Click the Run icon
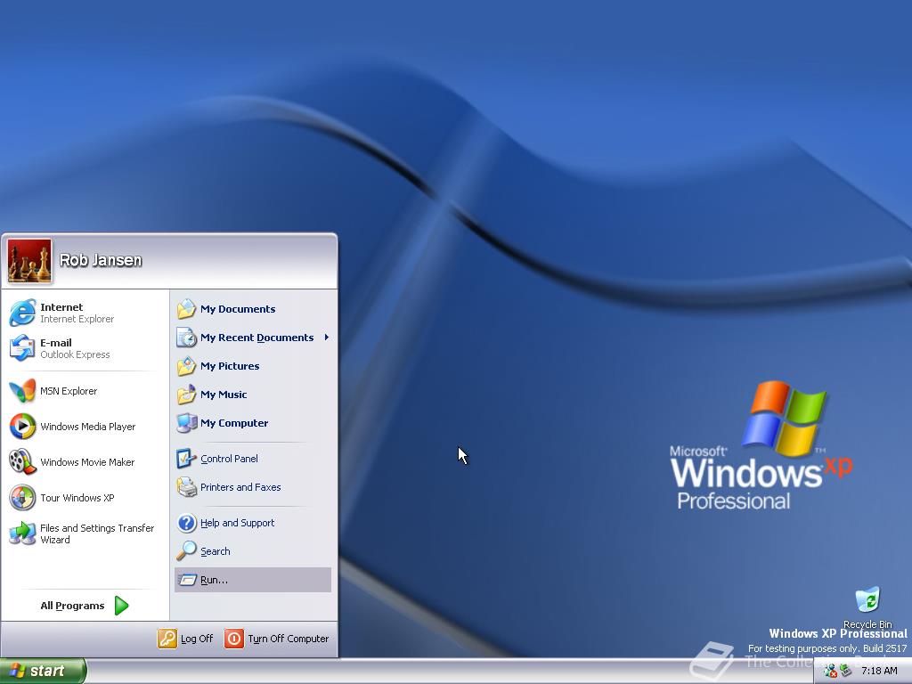The image size is (912, 684). pyautogui.click(x=187, y=580)
